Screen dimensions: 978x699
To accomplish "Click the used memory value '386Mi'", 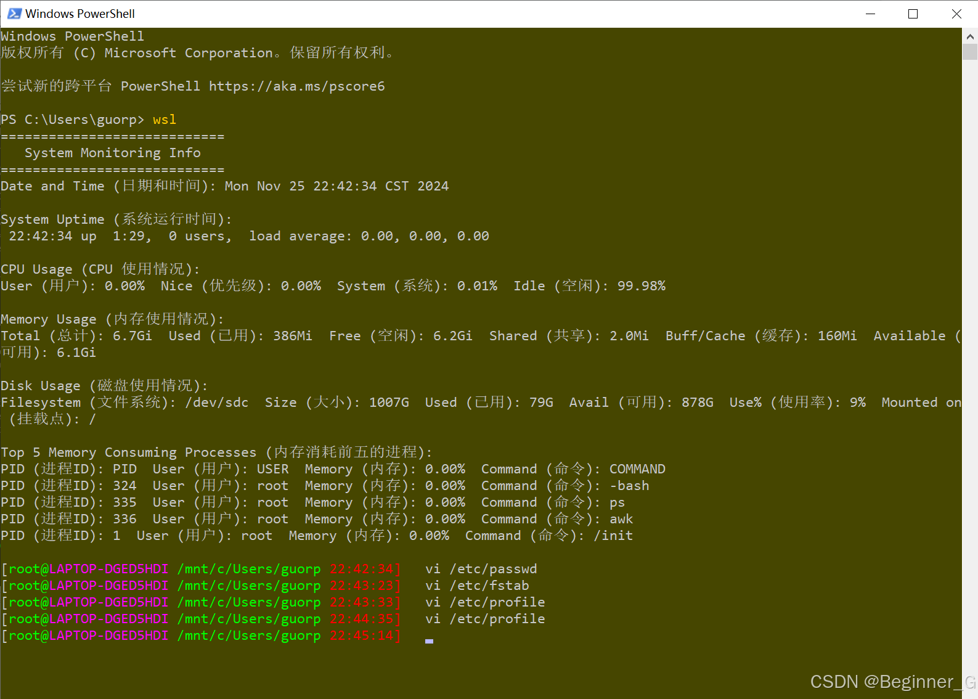I will coord(293,336).
